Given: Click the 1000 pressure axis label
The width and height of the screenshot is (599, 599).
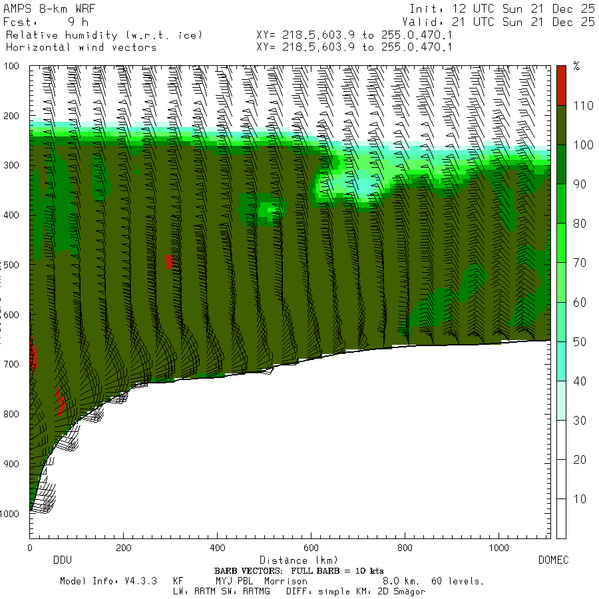Looking at the screenshot, I should tap(9, 513).
